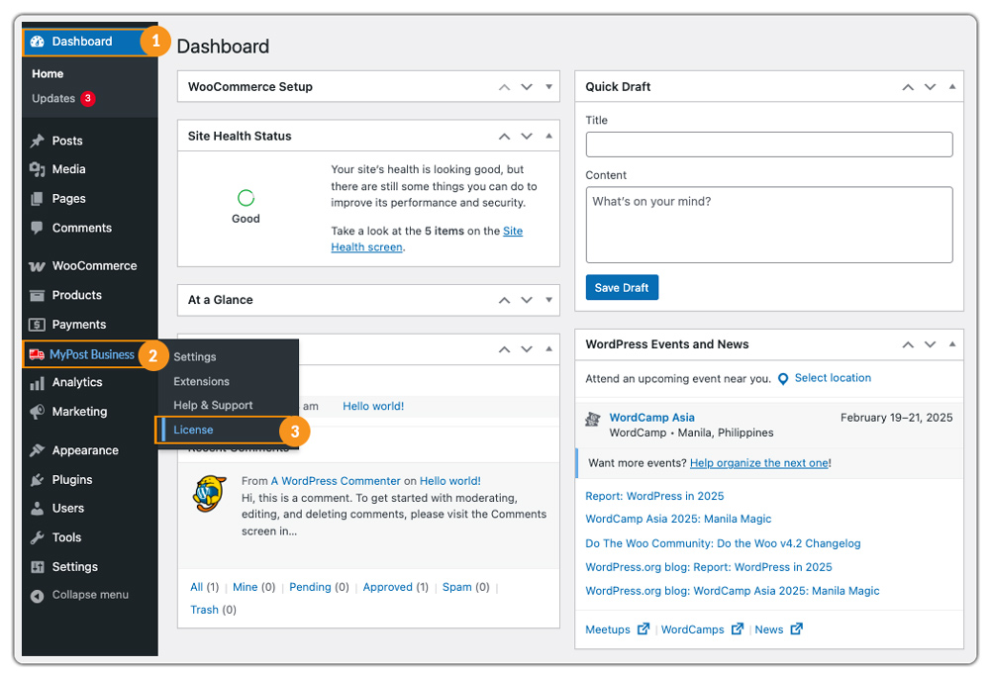
Task: Click the Wapuu commenter avatar
Action: coord(210,494)
